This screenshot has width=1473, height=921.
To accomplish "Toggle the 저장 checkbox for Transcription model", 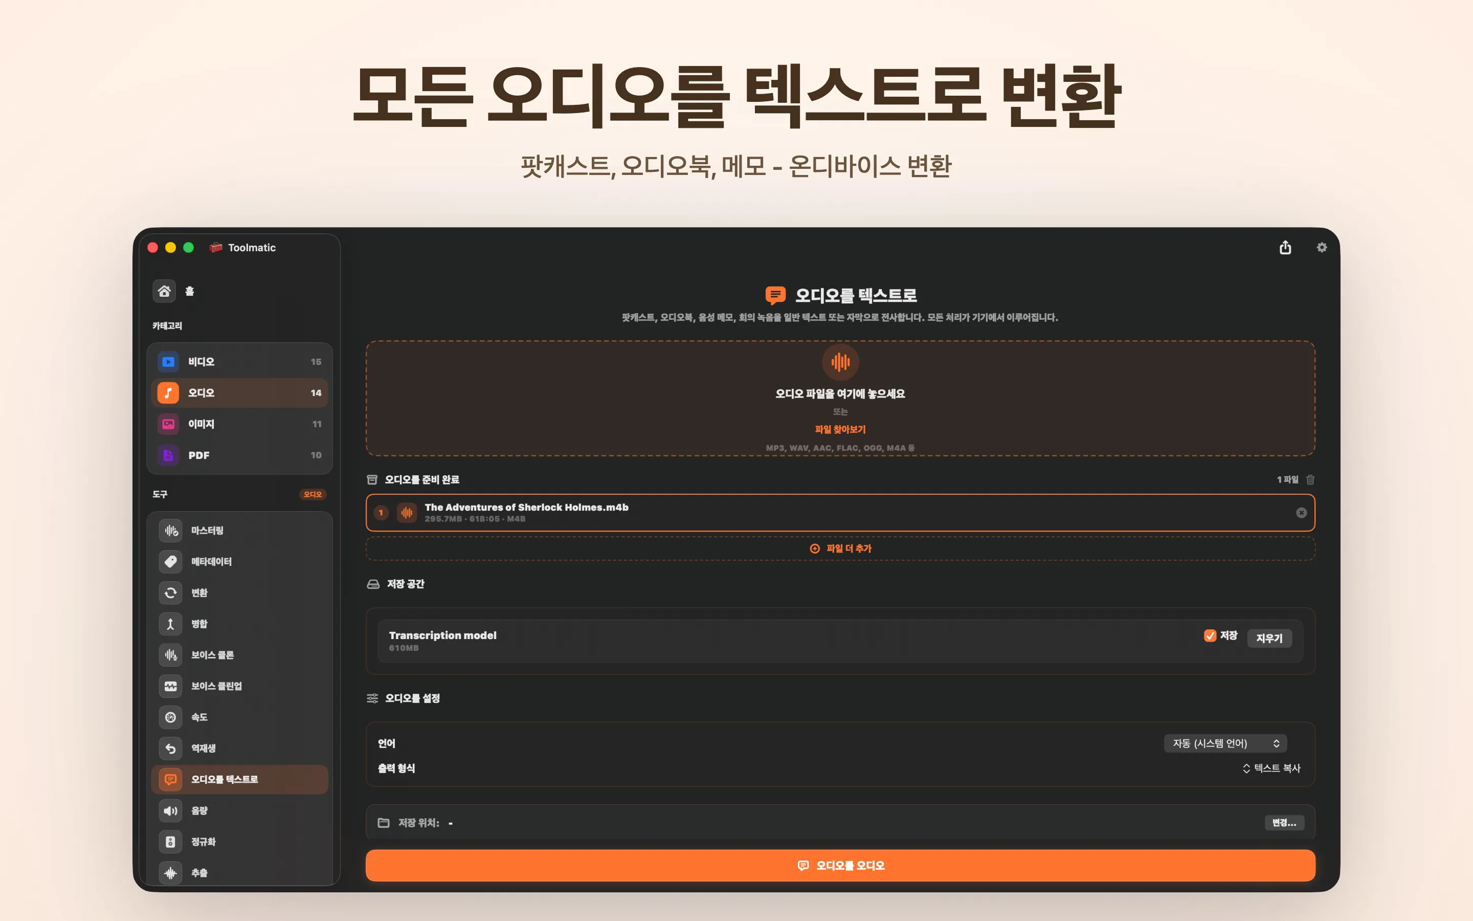I will 1210,635.
